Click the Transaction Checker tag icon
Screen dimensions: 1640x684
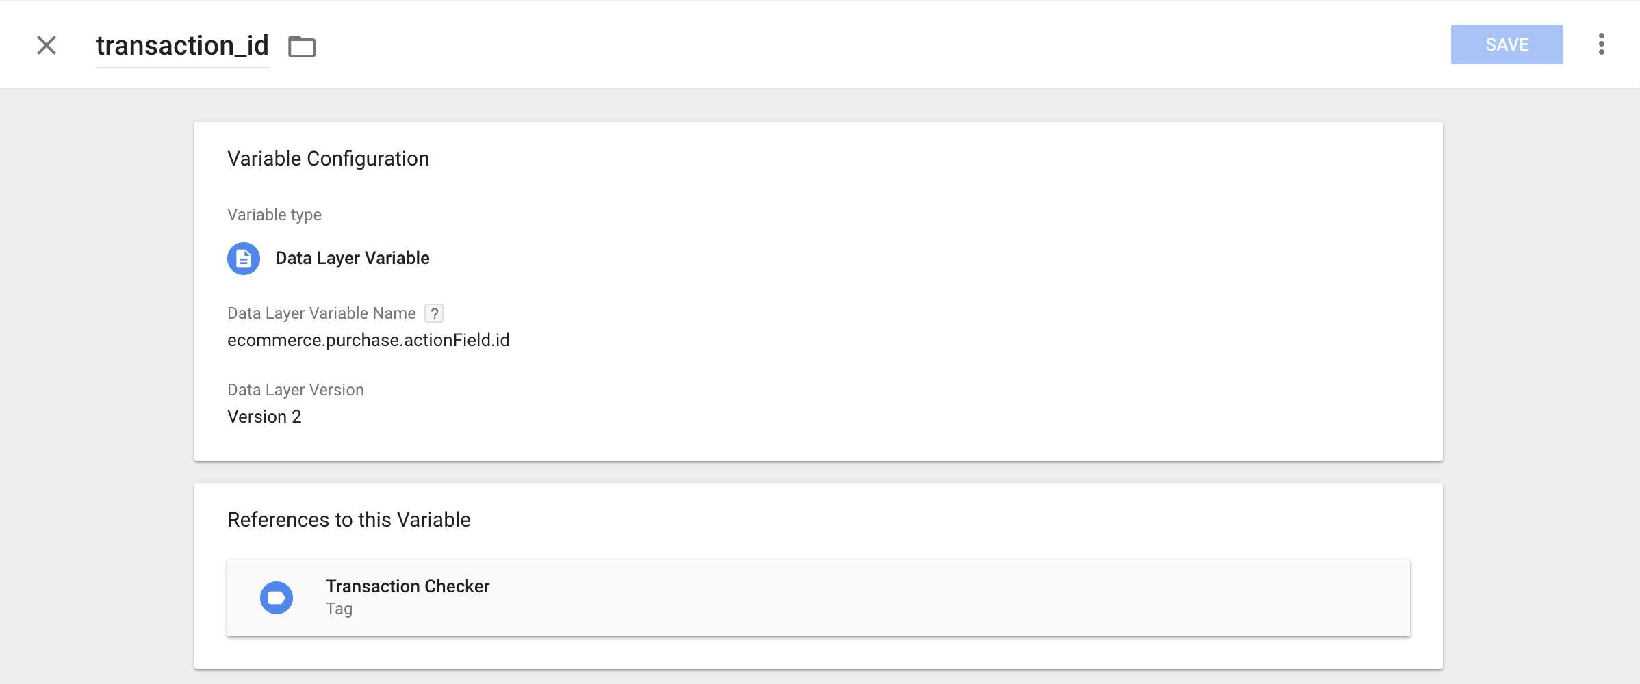tap(277, 598)
